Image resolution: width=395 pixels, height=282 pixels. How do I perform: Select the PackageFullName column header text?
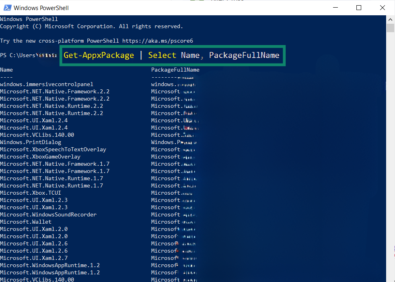[x=175, y=70]
